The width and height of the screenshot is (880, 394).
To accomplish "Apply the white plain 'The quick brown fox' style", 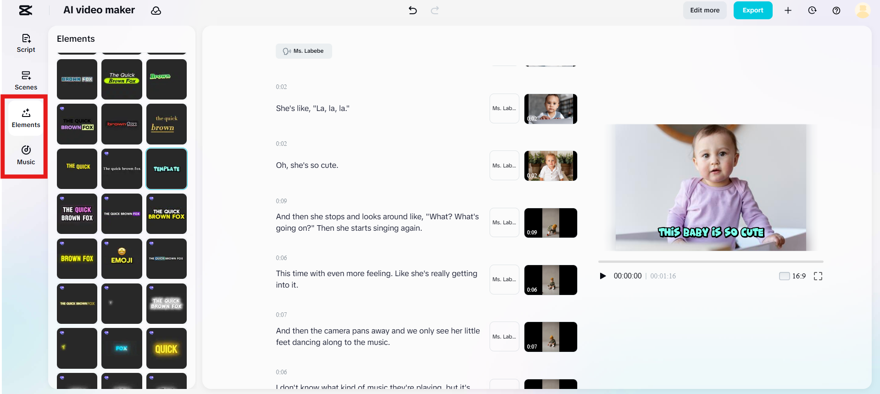I will (x=122, y=169).
